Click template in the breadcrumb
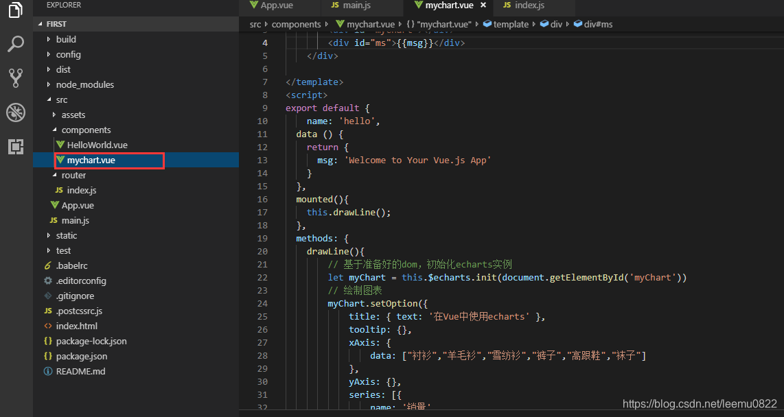Screen dimensions: 784x417 pyautogui.click(x=511, y=24)
